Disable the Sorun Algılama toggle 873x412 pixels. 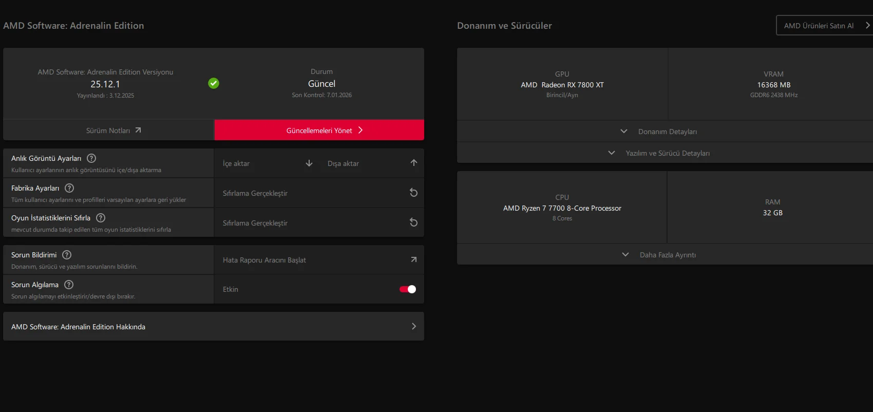[408, 289]
